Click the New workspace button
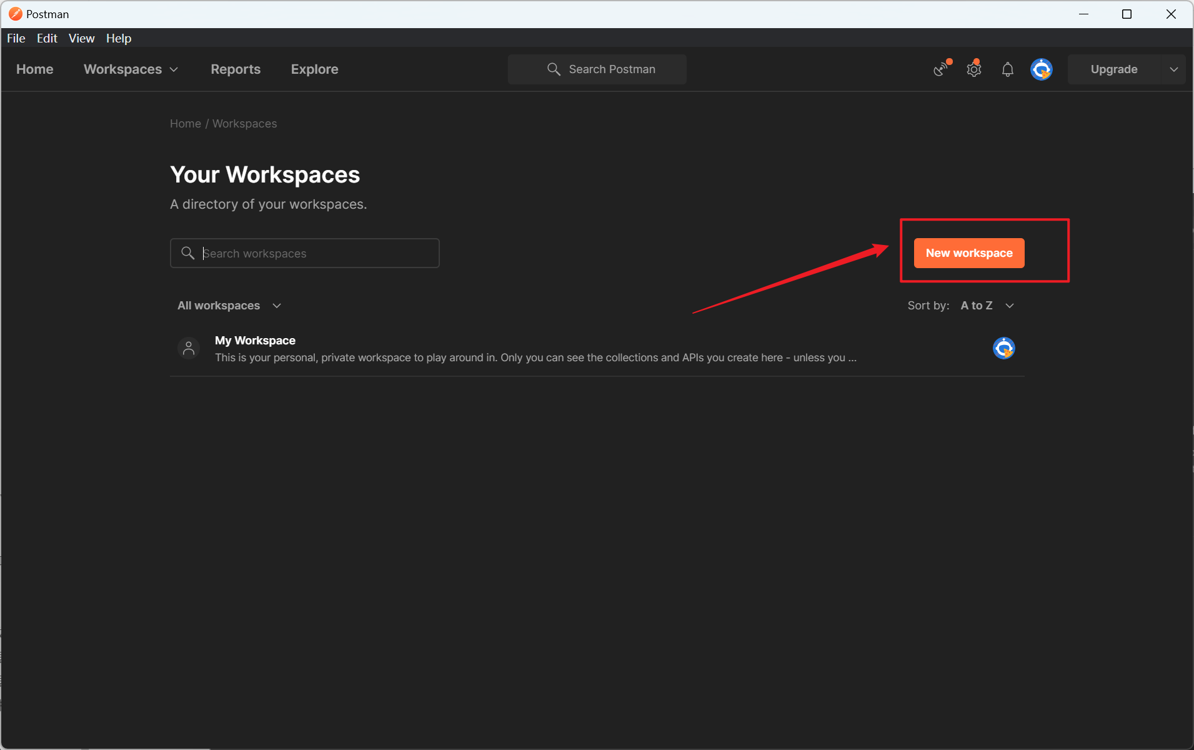Screen dimensions: 1194x750 (969, 253)
